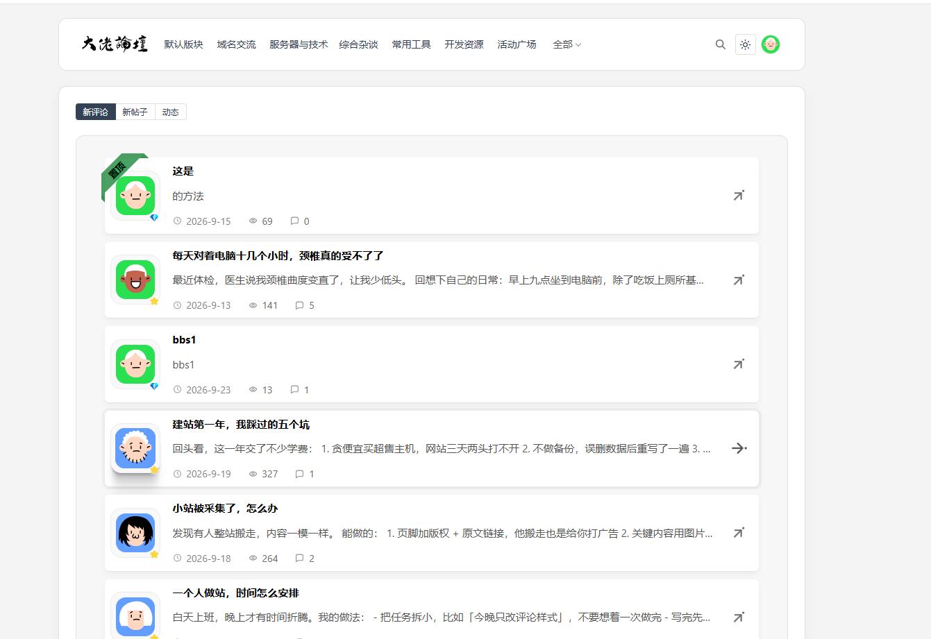Click the comment icon on 小站被采集了 post
This screenshot has width=931, height=639.
(299, 559)
